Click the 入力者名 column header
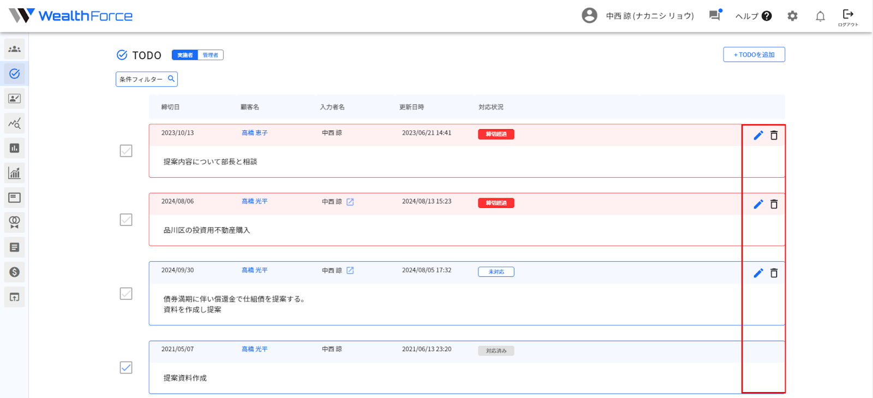The image size is (873, 398). click(332, 107)
